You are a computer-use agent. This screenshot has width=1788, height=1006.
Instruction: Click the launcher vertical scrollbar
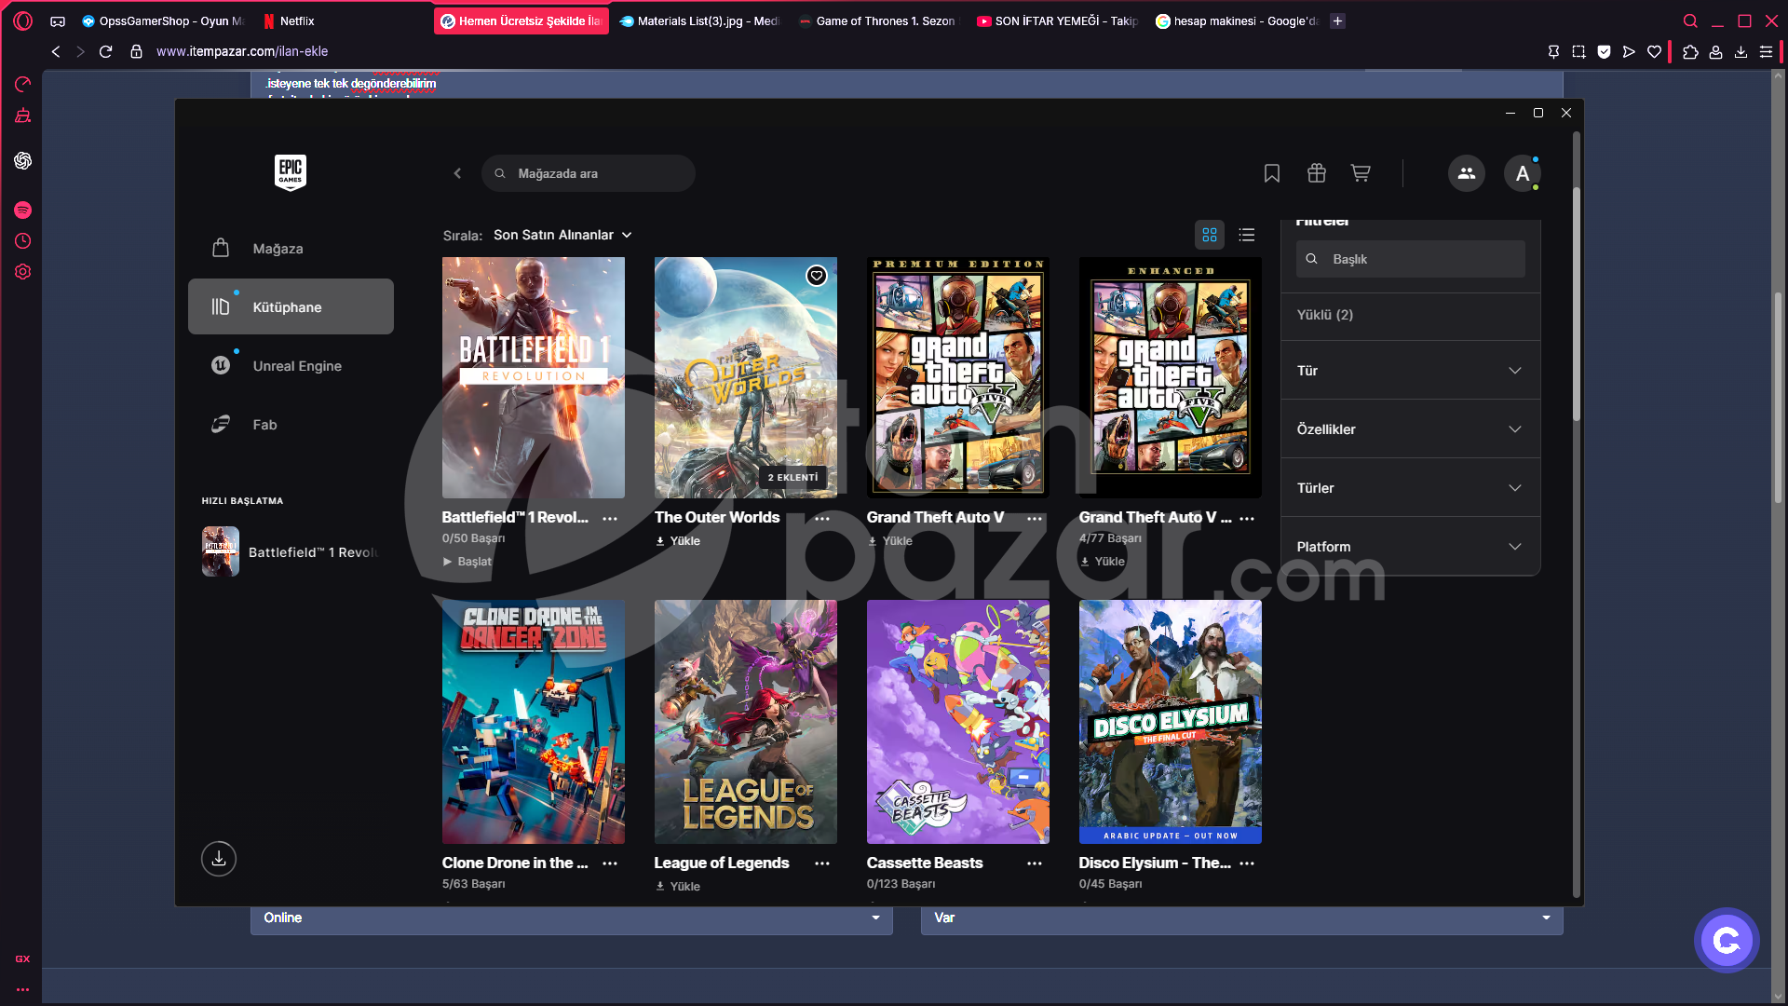pyautogui.click(x=1576, y=304)
